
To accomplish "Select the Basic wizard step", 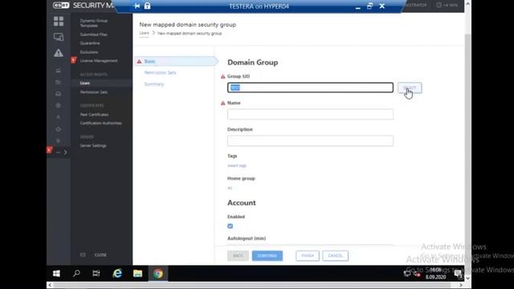I will pyautogui.click(x=176, y=61).
